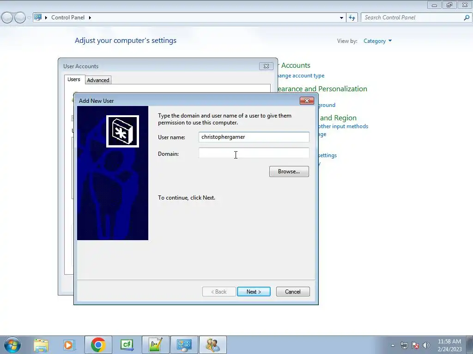Open User Accounts category heading

pos(294,65)
